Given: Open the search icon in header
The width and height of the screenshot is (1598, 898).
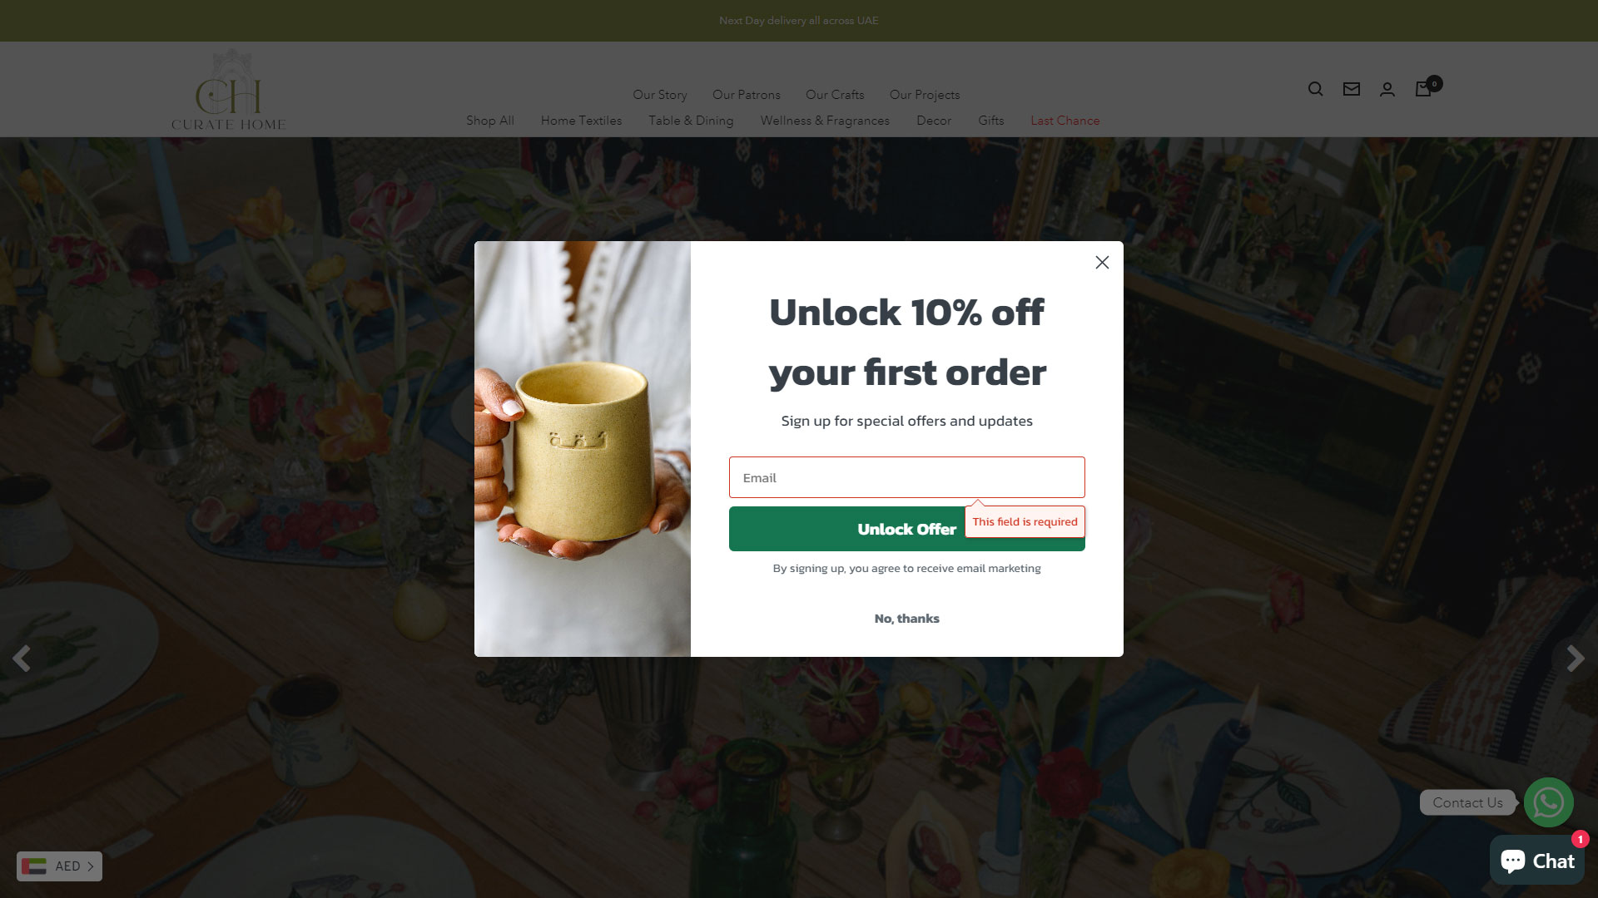Looking at the screenshot, I should point(1315,89).
